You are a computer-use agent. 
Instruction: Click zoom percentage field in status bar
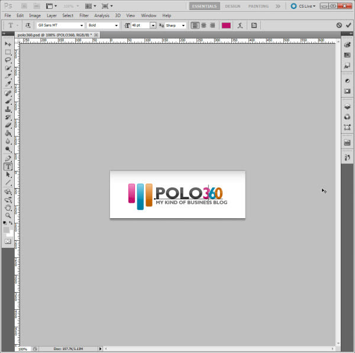22,349
